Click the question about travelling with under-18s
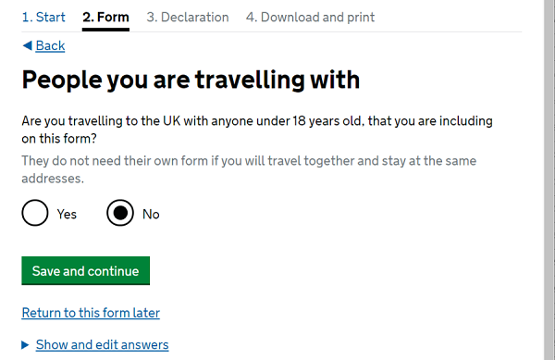The width and height of the screenshot is (555, 360). coord(257,130)
